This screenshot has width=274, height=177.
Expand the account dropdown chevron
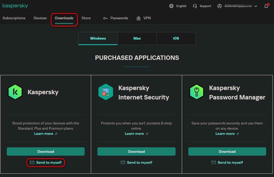256,6
